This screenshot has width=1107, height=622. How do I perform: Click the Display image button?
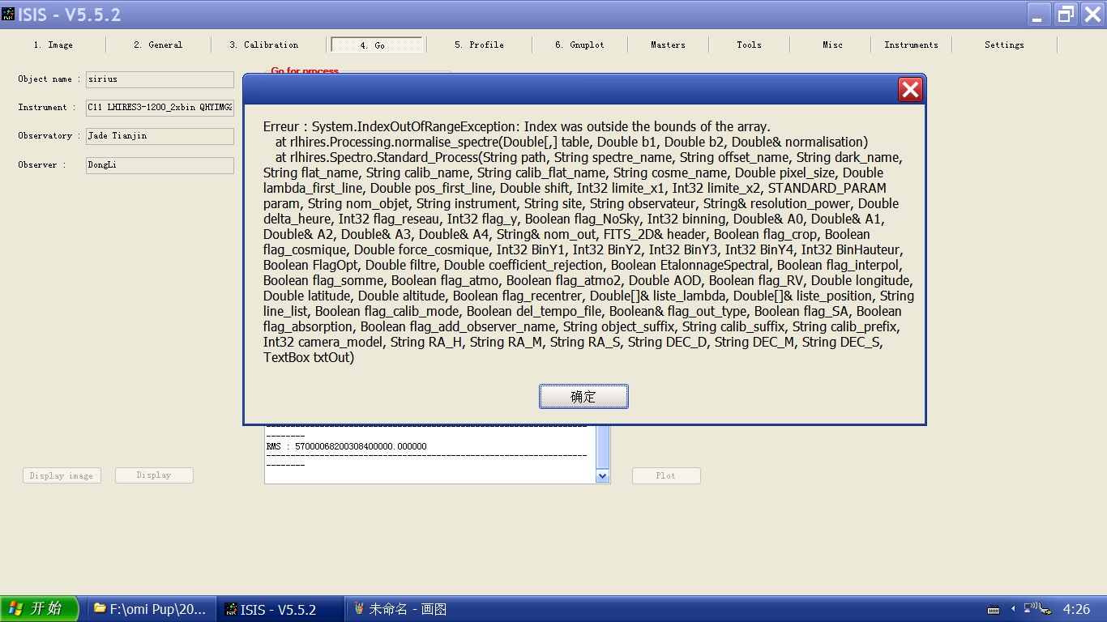point(62,476)
